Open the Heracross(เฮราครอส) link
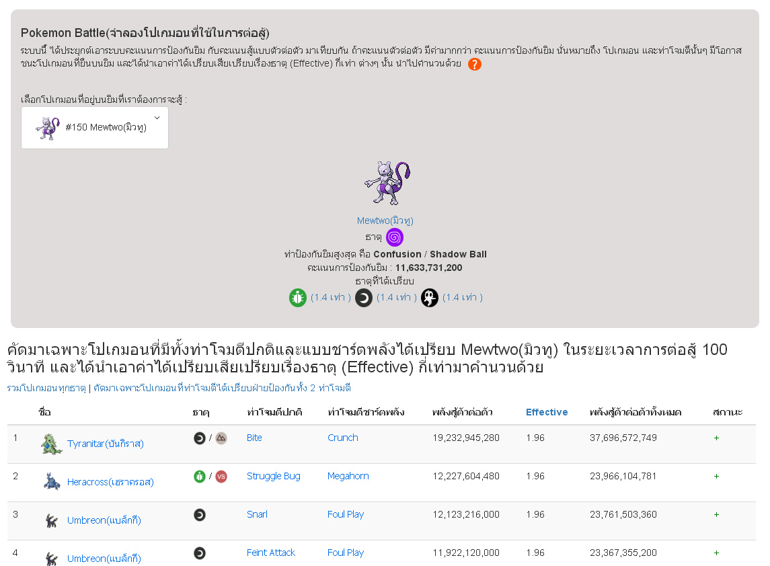This screenshot has height=566, width=770. (110, 482)
